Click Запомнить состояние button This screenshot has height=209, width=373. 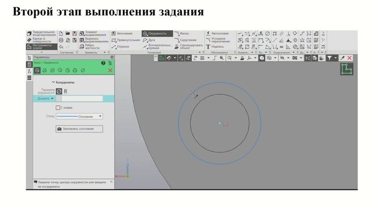(79, 129)
